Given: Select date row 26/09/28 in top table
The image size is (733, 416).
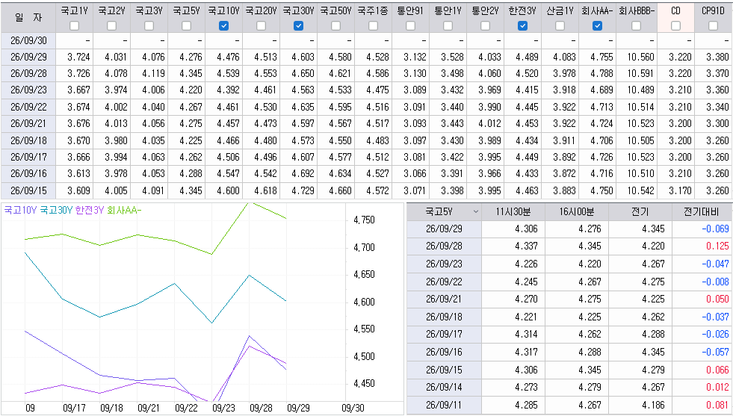Looking at the screenshot, I should click(x=28, y=73).
